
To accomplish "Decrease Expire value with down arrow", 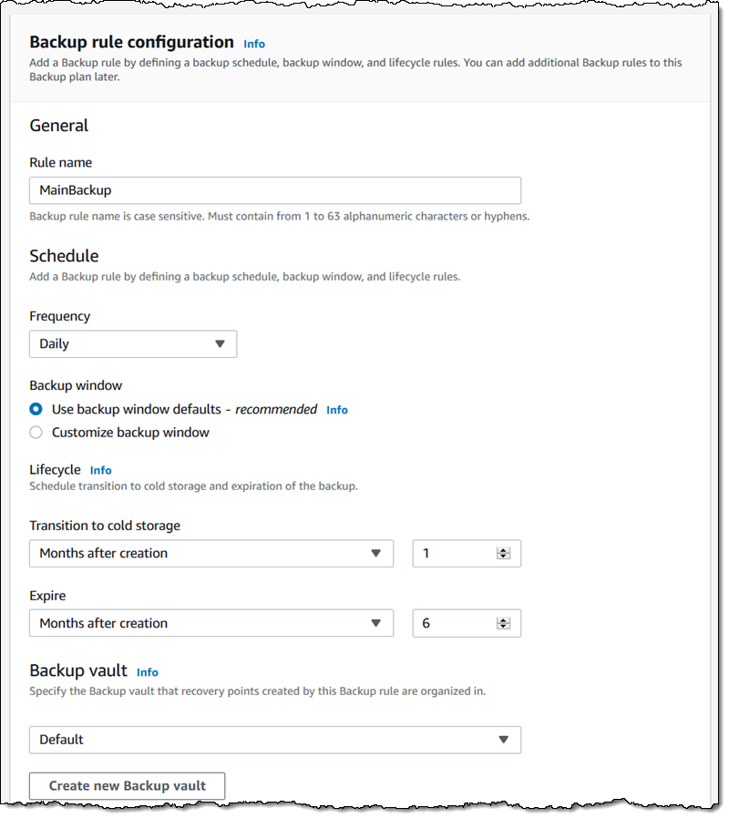I will (x=502, y=628).
